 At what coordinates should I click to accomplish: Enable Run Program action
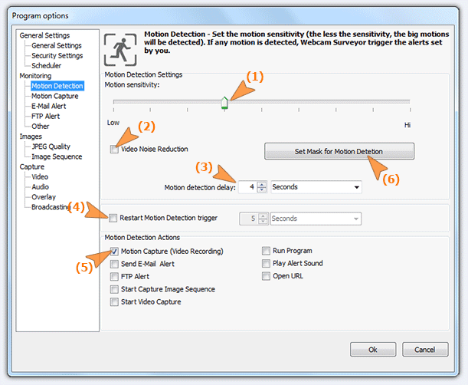click(x=266, y=251)
